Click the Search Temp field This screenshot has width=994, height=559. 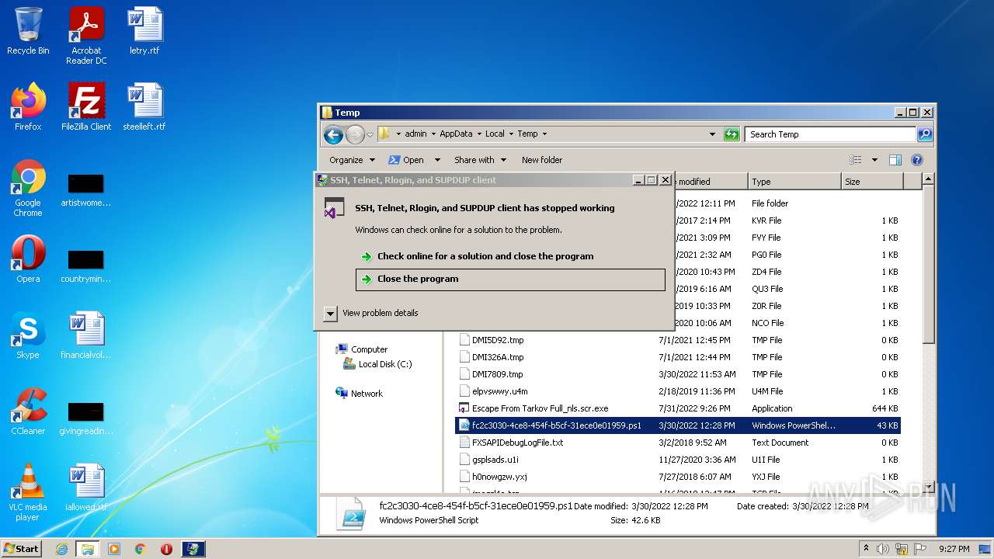tap(829, 134)
